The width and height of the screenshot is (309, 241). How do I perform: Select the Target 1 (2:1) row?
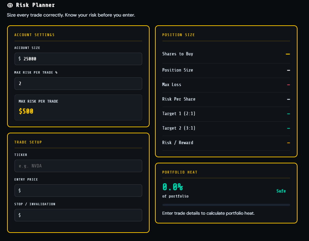226,114
